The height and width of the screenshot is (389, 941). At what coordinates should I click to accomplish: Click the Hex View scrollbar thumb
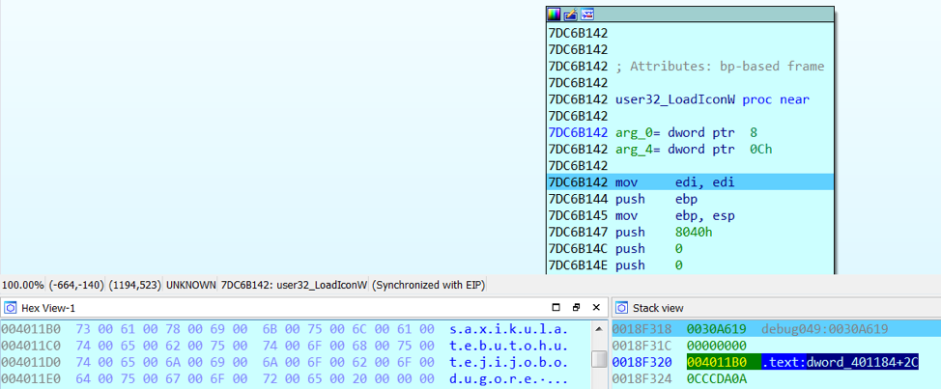coord(598,359)
